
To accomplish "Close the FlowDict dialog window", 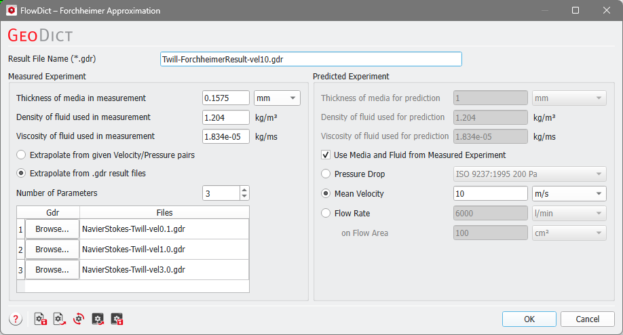I will 606,10.
